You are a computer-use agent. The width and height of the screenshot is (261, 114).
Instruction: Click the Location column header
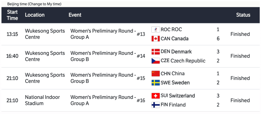coord(34,15)
